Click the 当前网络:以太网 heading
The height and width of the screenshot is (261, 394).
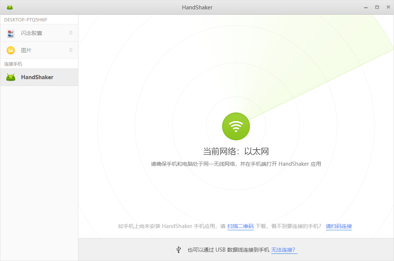tap(236, 151)
